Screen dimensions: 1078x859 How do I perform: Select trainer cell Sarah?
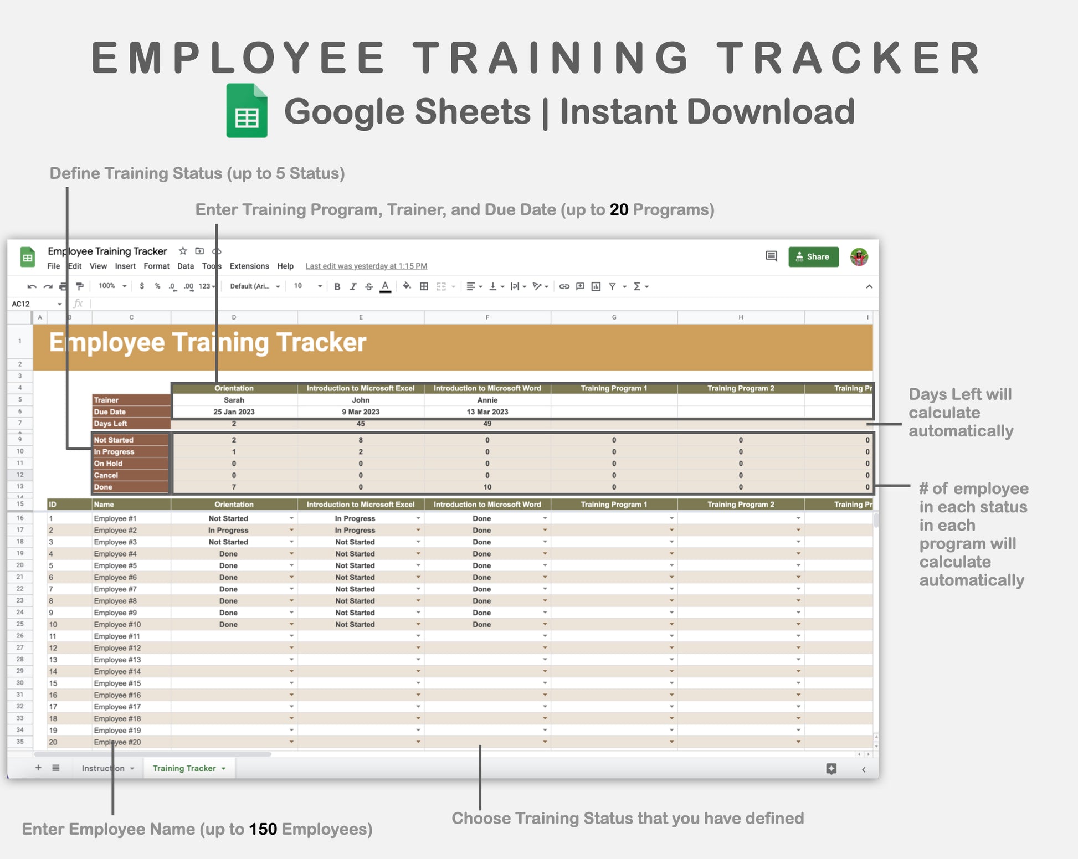(234, 400)
